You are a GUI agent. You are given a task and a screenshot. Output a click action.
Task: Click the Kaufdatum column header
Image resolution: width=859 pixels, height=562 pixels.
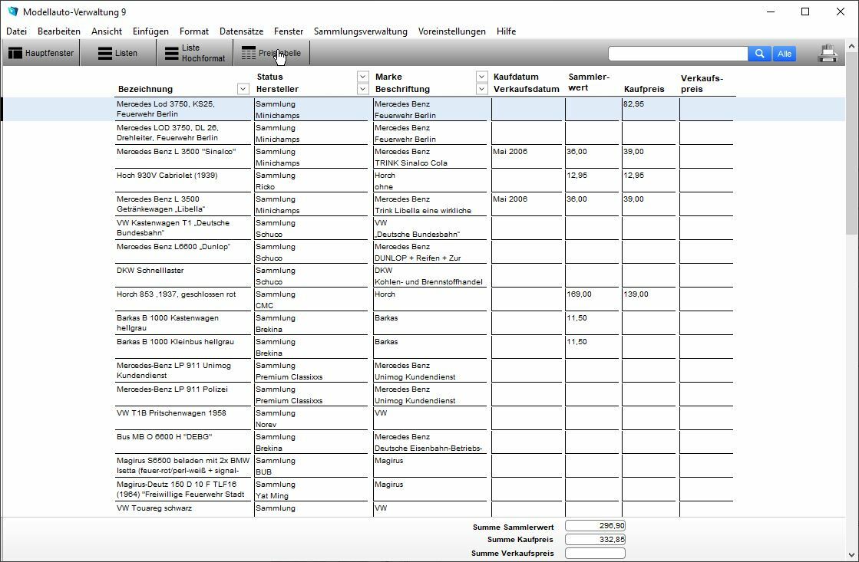pos(516,77)
